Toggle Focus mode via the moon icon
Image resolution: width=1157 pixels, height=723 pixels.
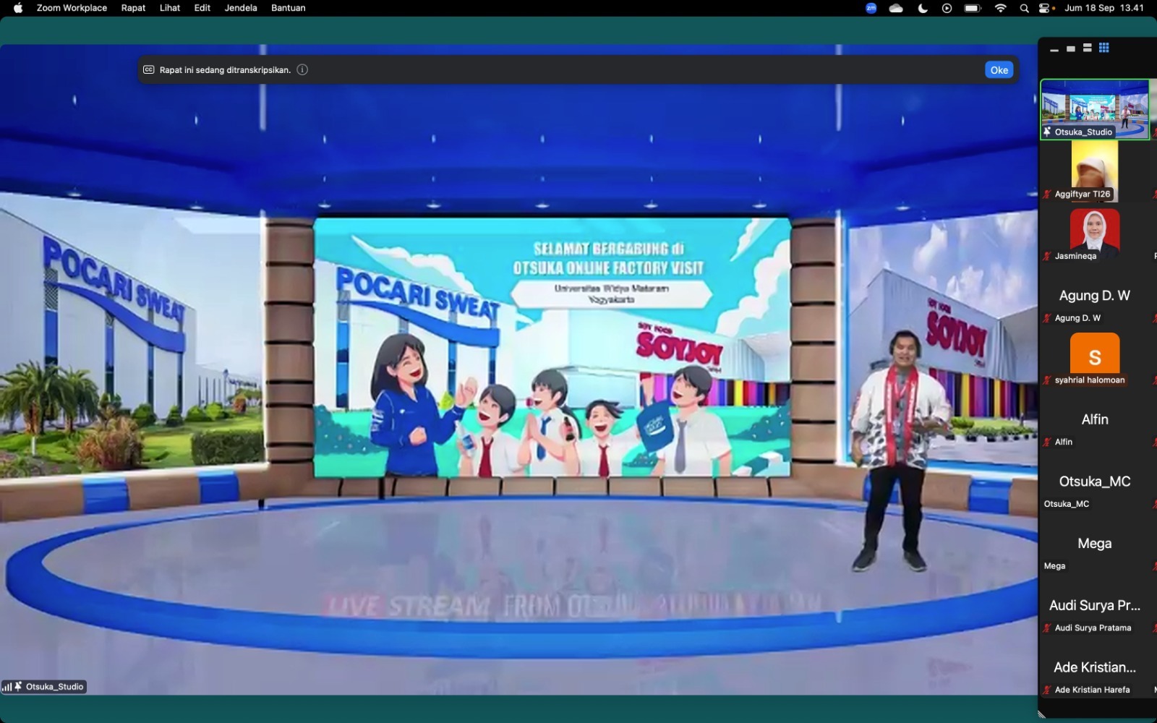pos(923,8)
